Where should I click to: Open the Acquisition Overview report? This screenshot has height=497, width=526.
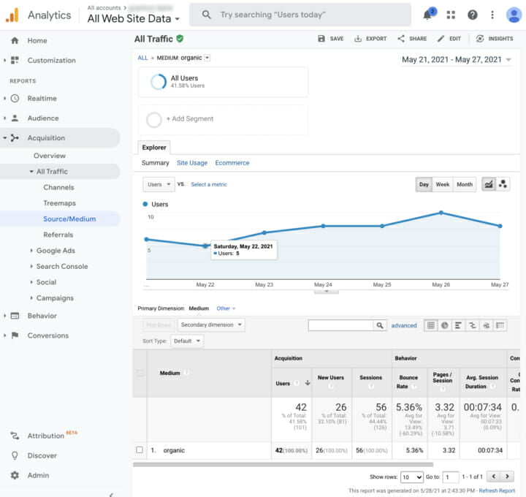[x=50, y=156]
